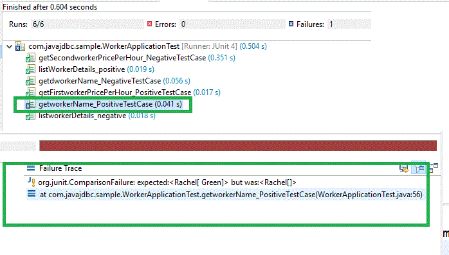Image resolution: width=449 pixels, height=255 pixels.
Task: Click passed icon of listworkerDetails_negative
Action: pos(30,116)
